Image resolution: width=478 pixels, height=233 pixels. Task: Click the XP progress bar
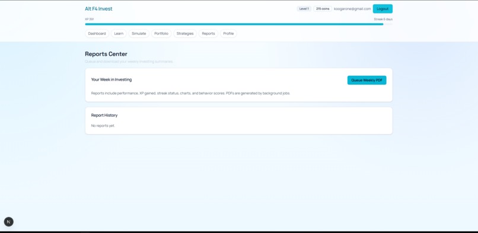[x=238, y=24]
